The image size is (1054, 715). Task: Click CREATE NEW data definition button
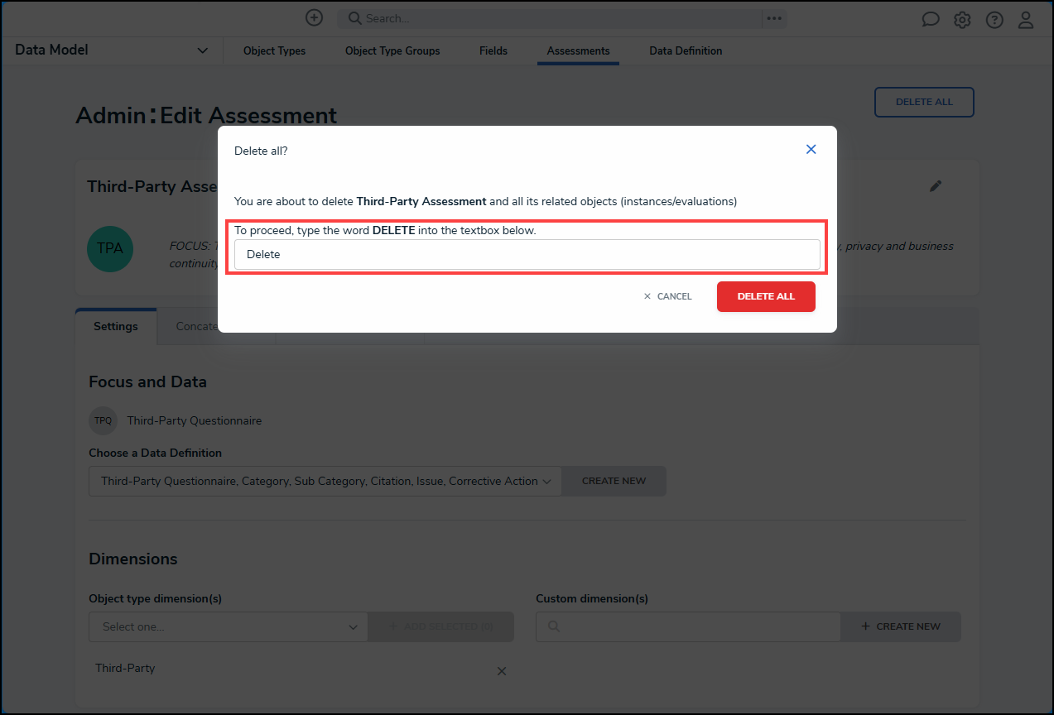coord(614,481)
